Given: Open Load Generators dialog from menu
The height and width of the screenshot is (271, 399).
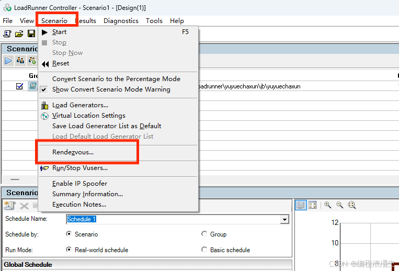Looking at the screenshot, I should coord(118,105).
